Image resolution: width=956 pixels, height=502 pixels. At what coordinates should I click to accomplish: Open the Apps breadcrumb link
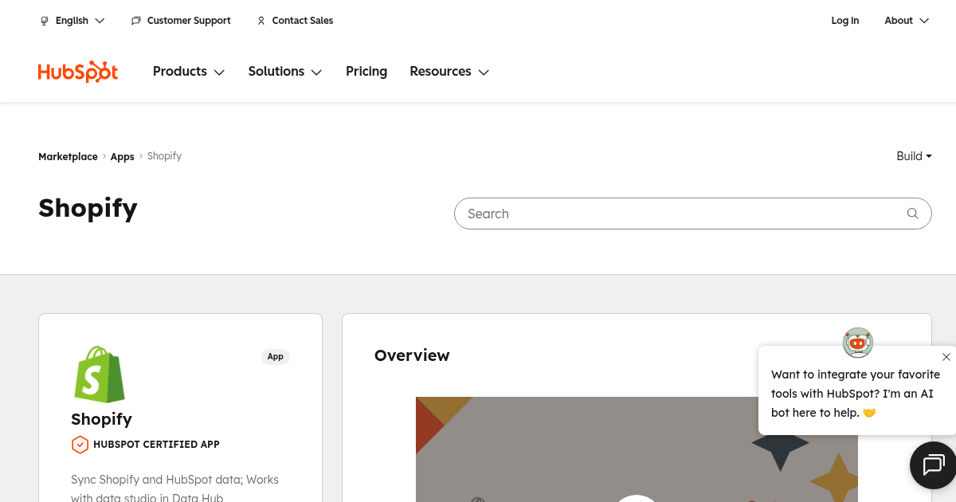coord(122,156)
